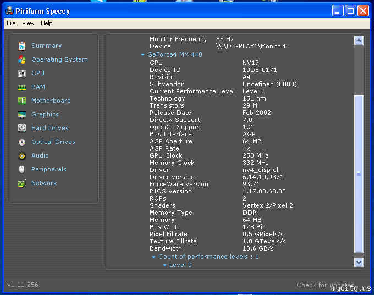
Task: Click the Motherboard circuit icon
Action: tap(21, 101)
